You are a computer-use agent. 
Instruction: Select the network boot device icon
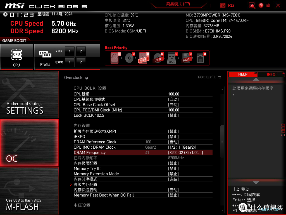tap(201, 58)
